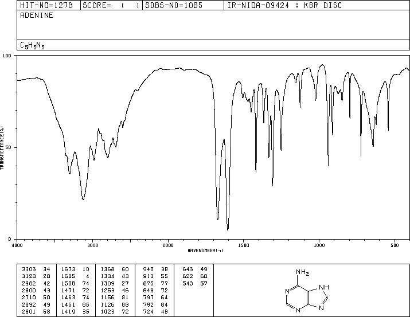
Task: Click transmittance value 20 beside 3123
Action: click(x=46, y=276)
